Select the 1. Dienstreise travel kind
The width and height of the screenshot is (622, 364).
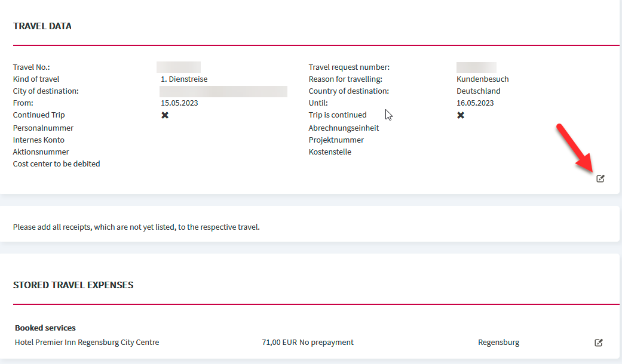pyautogui.click(x=184, y=79)
